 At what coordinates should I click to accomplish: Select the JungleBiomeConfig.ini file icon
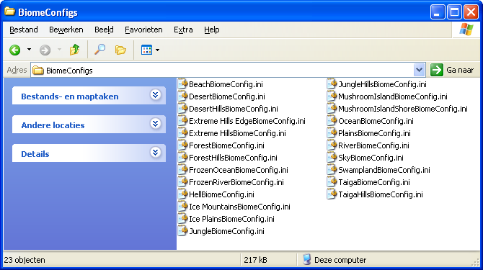click(182, 231)
